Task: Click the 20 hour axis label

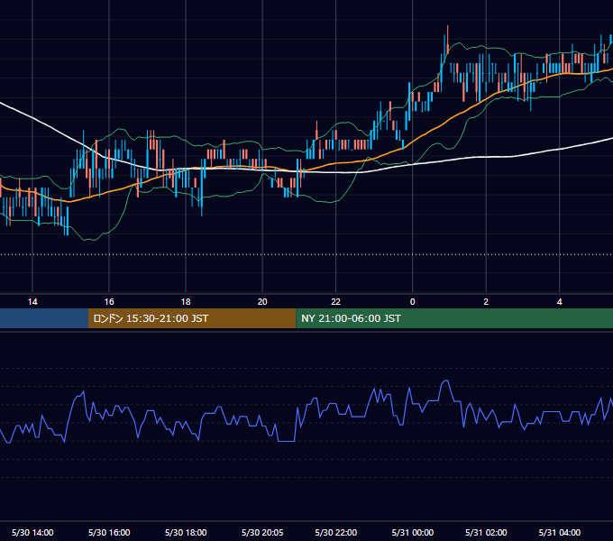Action: (262, 302)
